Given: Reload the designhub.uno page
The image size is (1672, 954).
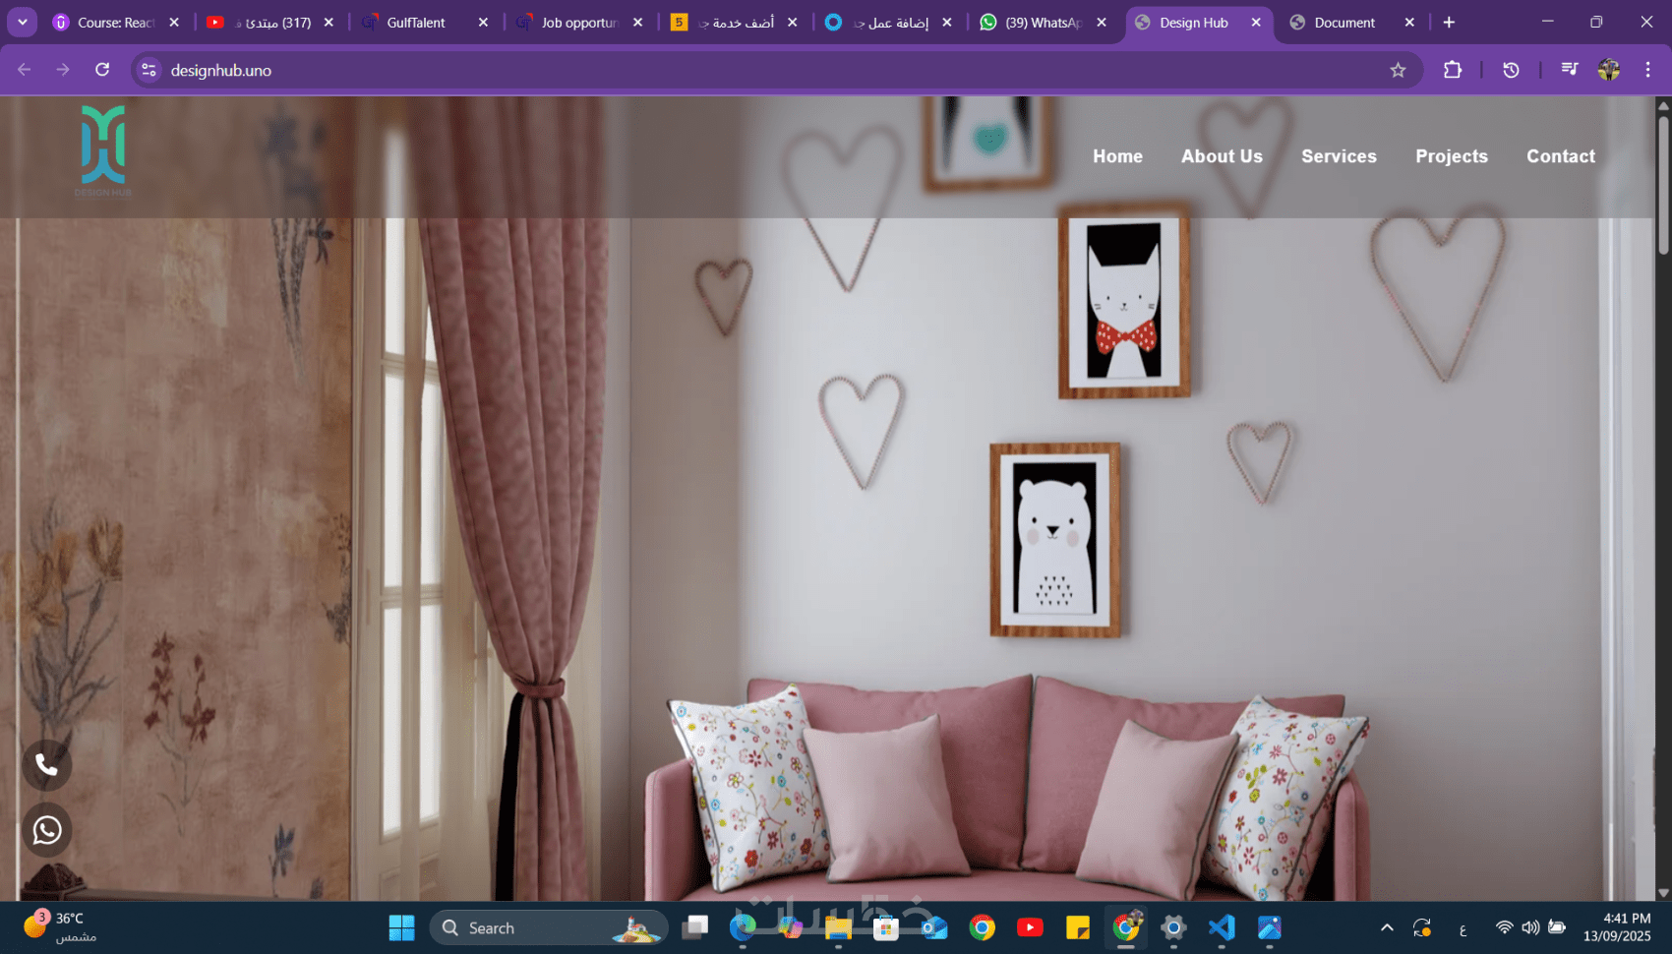Looking at the screenshot, I should coord(102,70).
